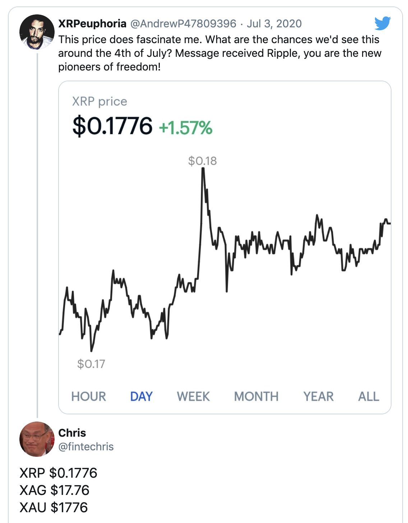Screen dimensions: 408x523
Task: Open XRPeuphoria's profile picture
Action: tap(37, 32)
